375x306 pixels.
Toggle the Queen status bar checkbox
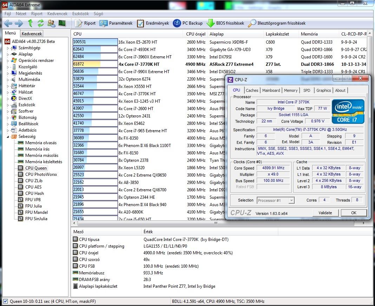point(6,301)
